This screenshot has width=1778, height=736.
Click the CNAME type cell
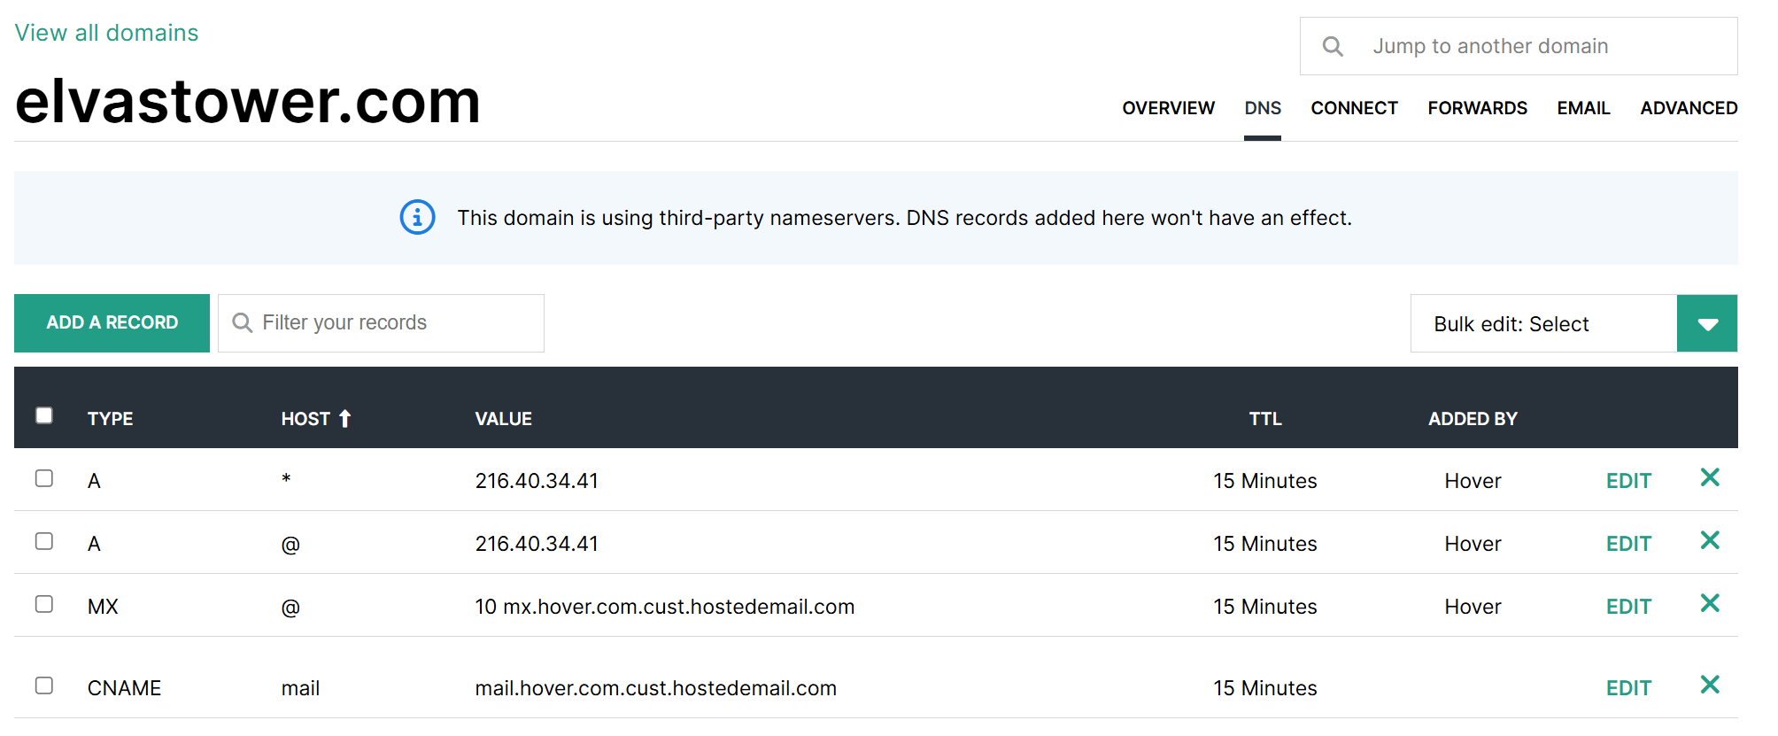tap(124, 688)
